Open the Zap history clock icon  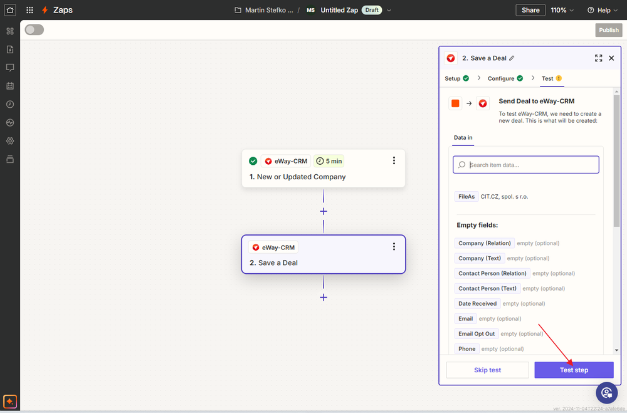click(10, 105)
